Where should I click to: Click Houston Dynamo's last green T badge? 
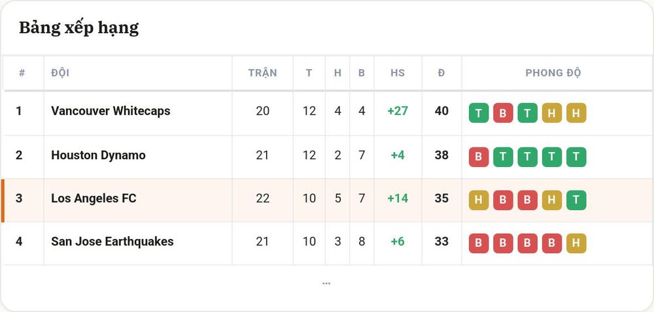[x=576, y=157]
